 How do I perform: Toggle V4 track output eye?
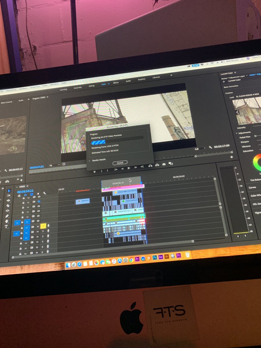[39, 206]
